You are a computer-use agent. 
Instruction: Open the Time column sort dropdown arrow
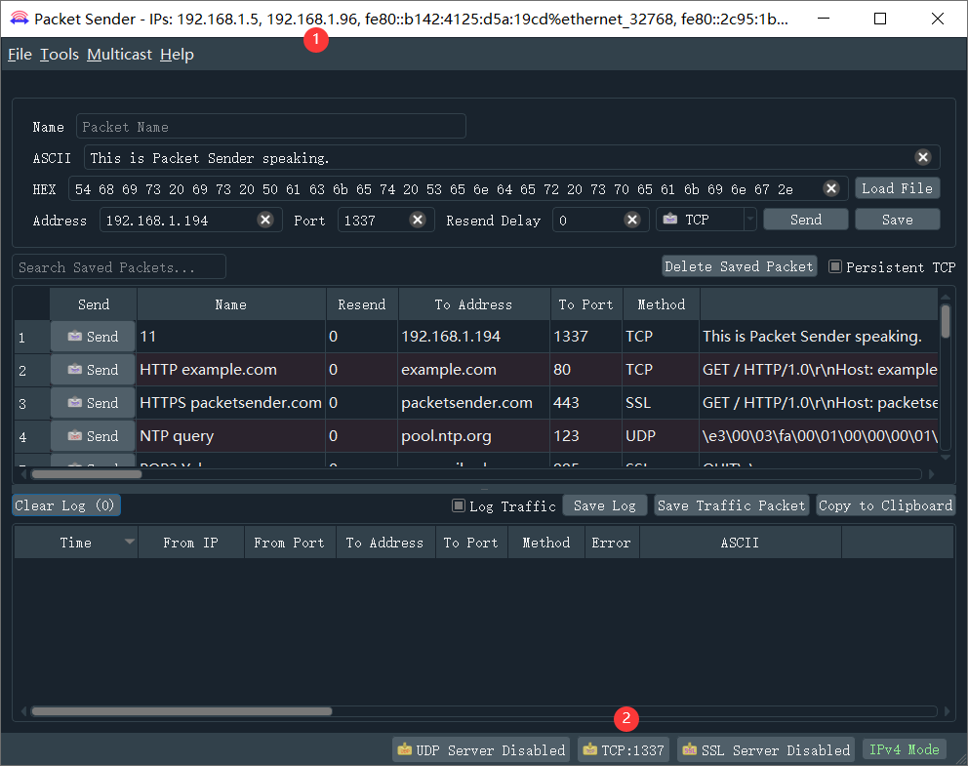pos(129,542)
